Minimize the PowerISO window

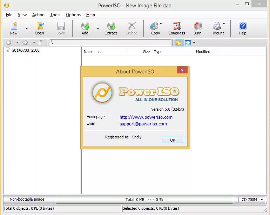(x=237, y=4)
